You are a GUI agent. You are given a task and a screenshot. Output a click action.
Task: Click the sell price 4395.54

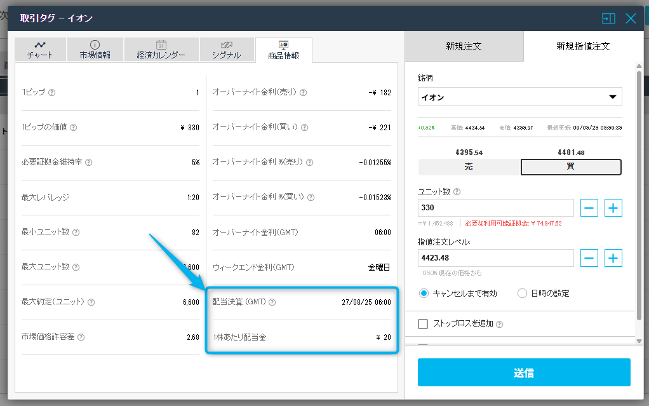coord(469,152)
